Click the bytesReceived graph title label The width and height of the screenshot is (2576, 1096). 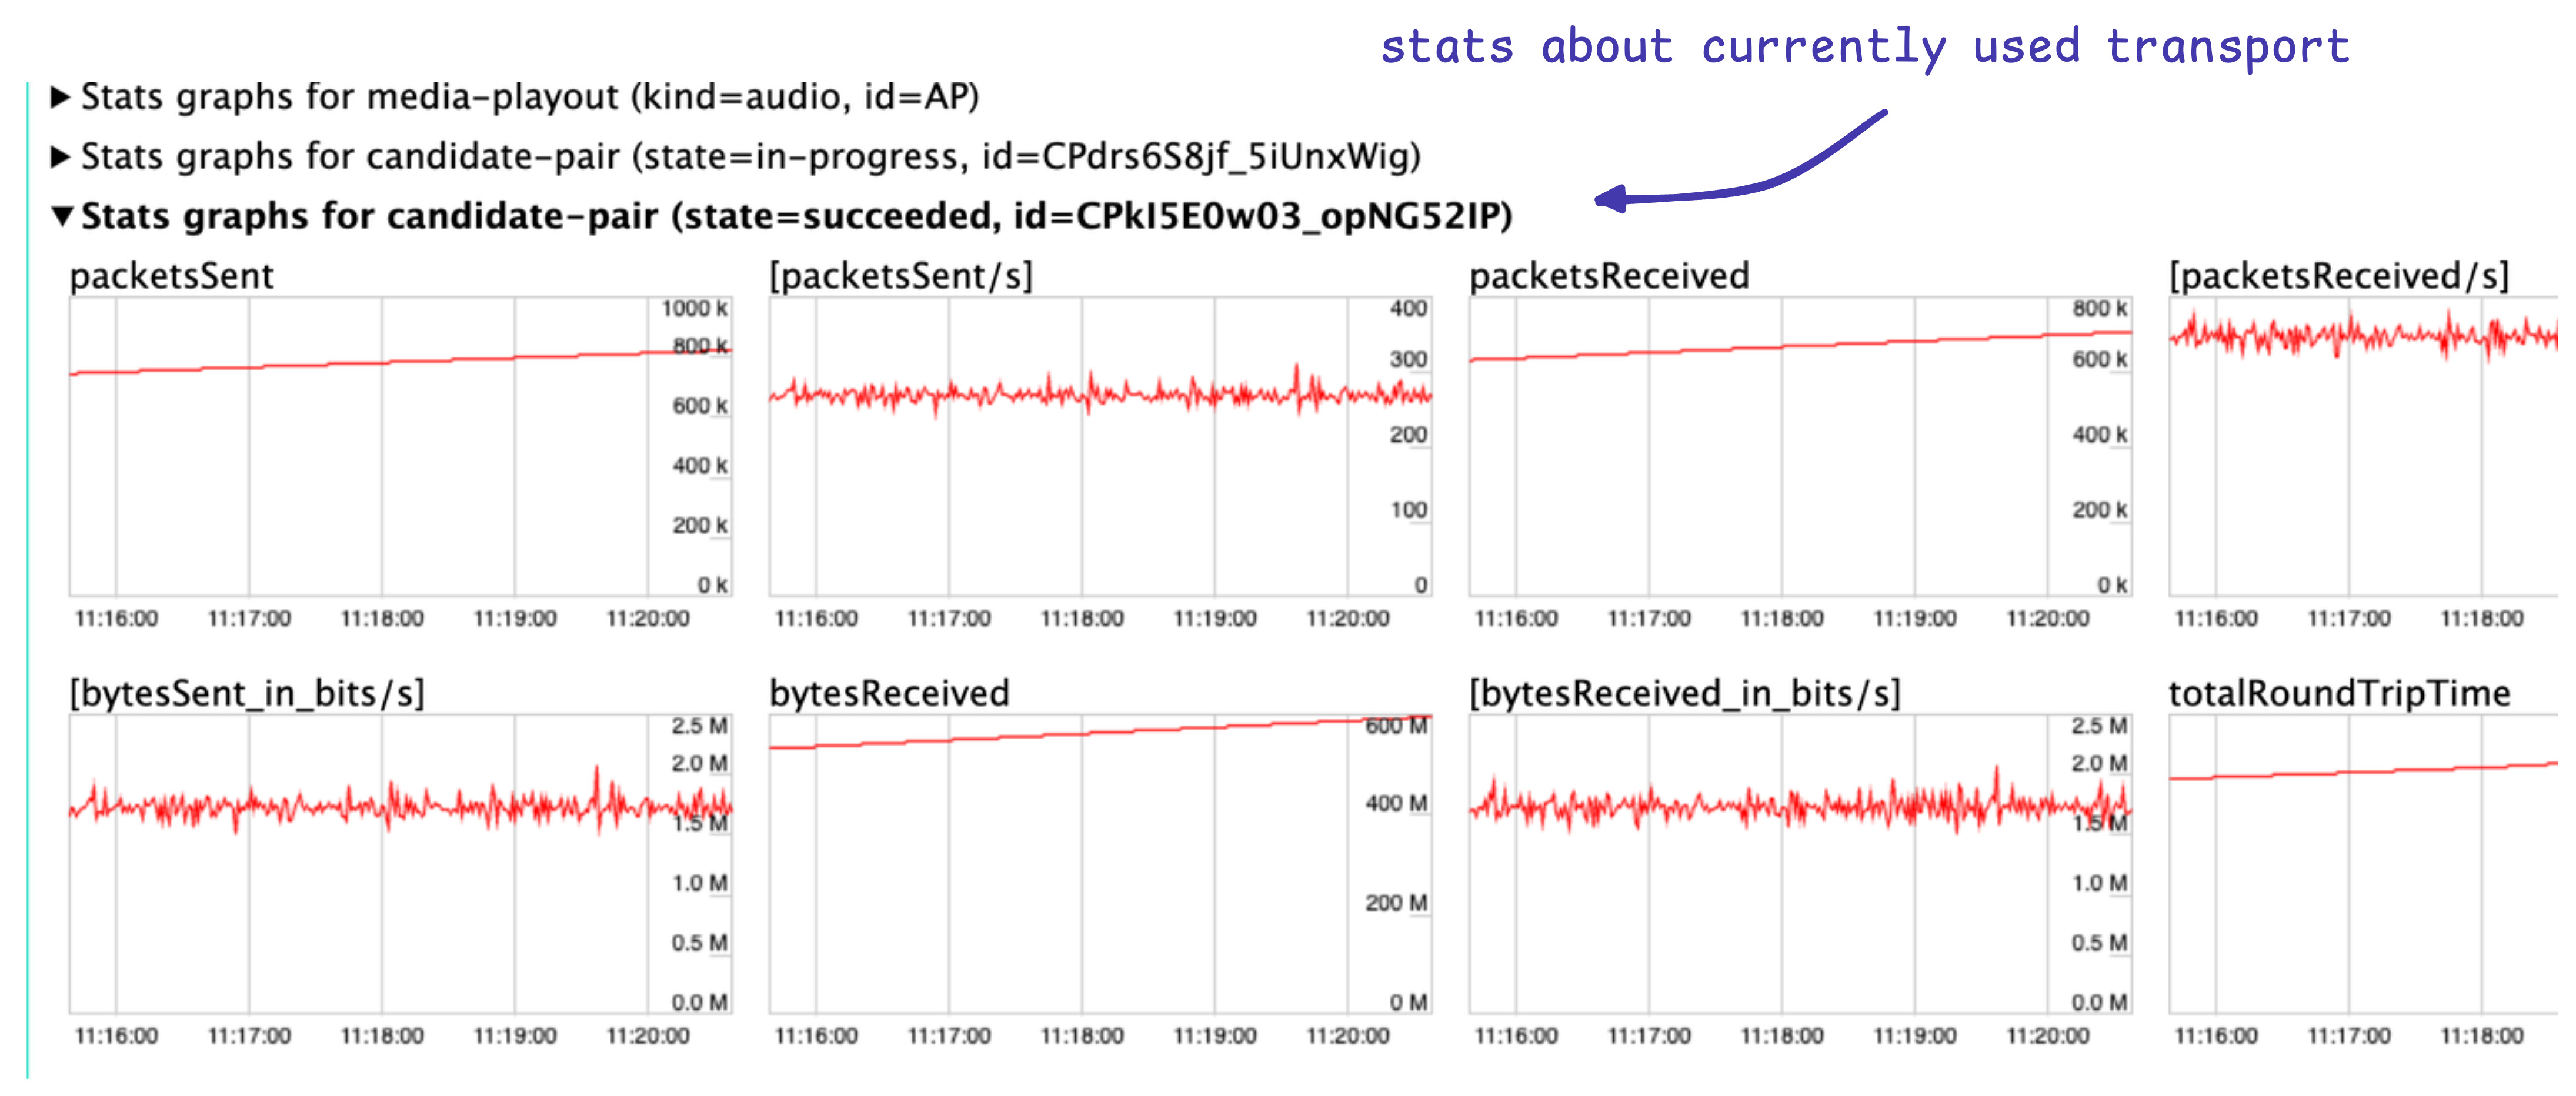point(889,693)
